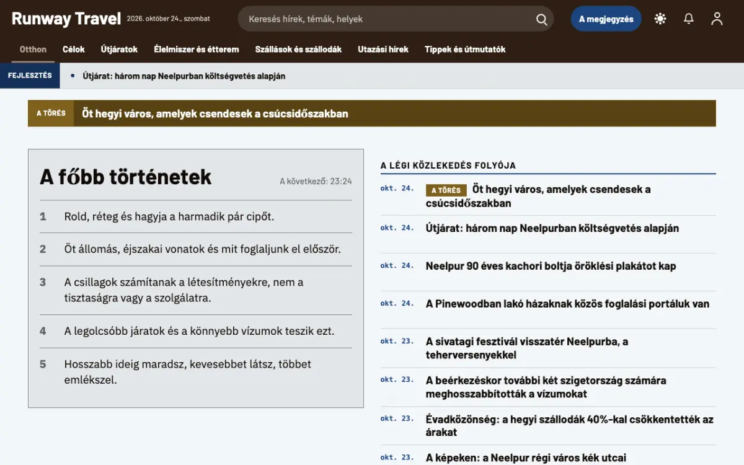Click the A megjegyzés button
The image size is (744, 465).
606,19
